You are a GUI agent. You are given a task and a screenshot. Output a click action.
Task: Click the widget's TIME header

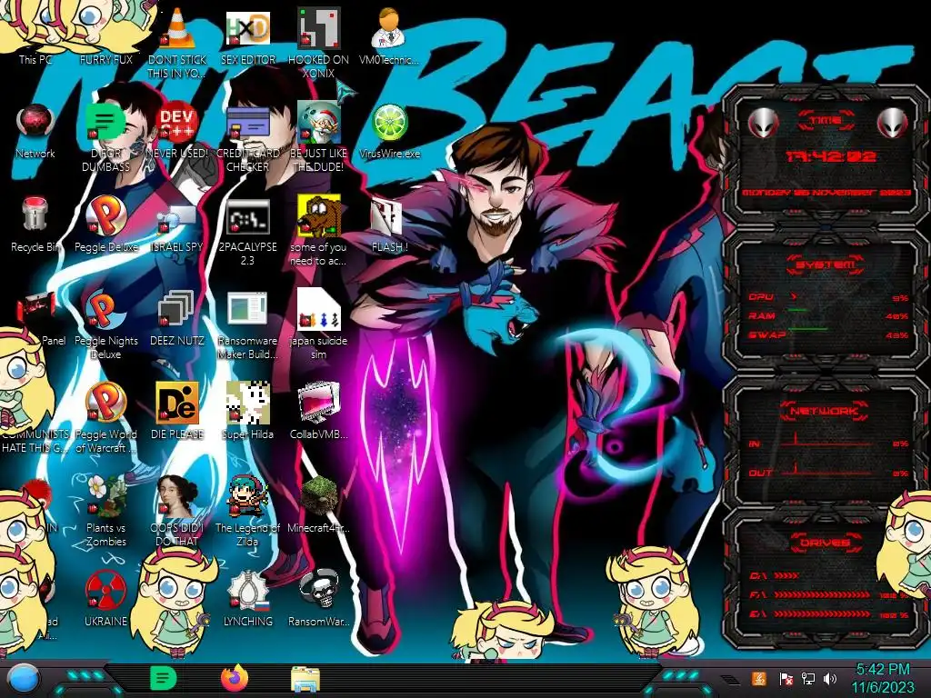pyautogui.click(x=826, y=121)
